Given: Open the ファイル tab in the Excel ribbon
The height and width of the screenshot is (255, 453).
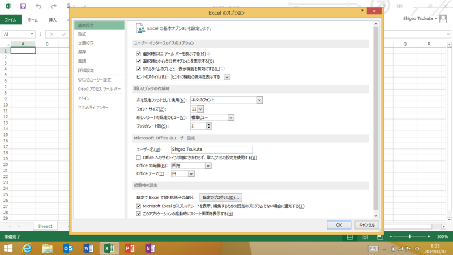Looking at the screenshot, I should [x=11, y=20].
